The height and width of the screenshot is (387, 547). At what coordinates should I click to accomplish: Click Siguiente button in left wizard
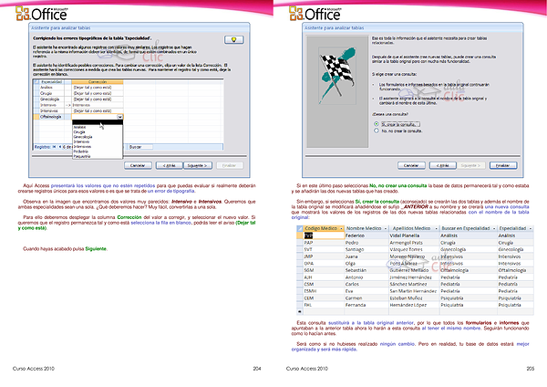(199, 165)
